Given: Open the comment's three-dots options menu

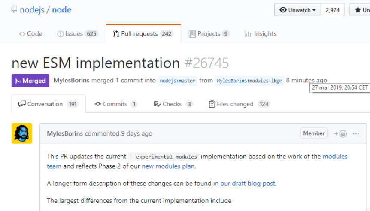Looking at the screenshot, I should (356, 134).
